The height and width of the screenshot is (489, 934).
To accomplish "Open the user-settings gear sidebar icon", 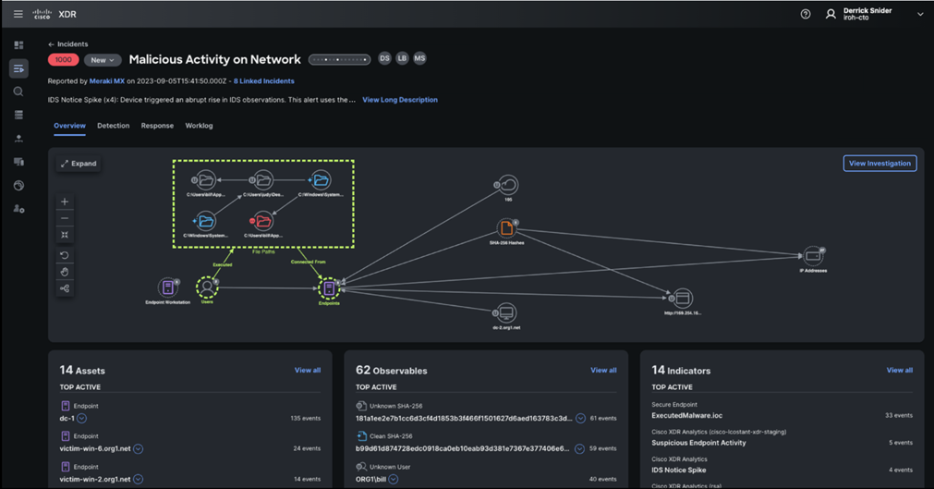I will pos(18,209).
